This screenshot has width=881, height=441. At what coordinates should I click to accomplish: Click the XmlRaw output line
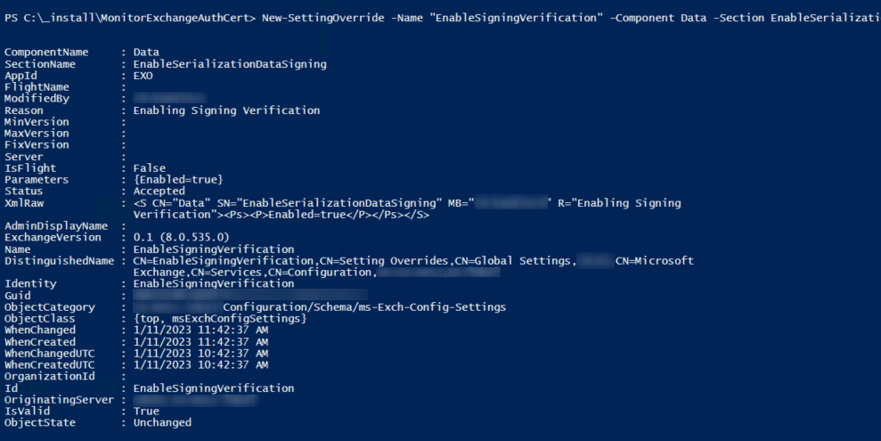(407, 208)
